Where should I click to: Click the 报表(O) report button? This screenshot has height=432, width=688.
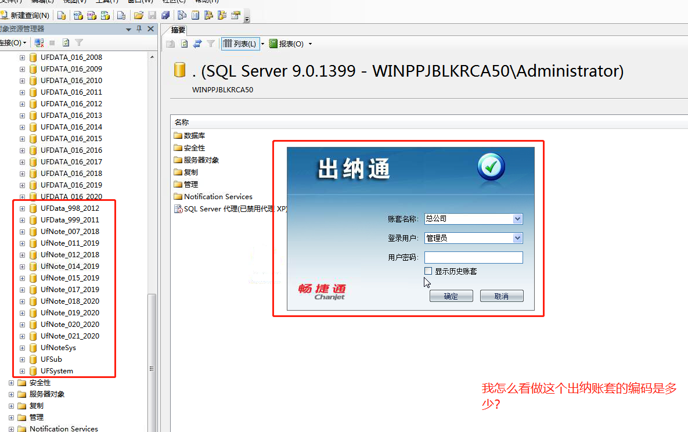click(x=286, y=44)
